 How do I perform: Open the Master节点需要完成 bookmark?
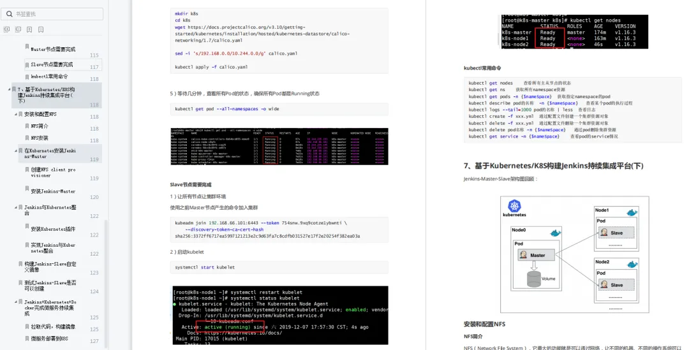(53, 49)
